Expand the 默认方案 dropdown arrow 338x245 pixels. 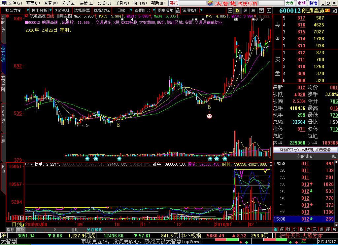(27, 10)
